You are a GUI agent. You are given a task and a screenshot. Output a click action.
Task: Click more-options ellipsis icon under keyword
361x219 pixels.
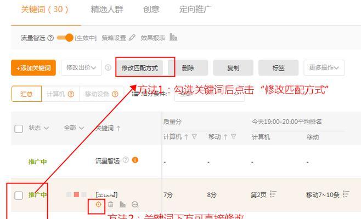coord(135,204)
